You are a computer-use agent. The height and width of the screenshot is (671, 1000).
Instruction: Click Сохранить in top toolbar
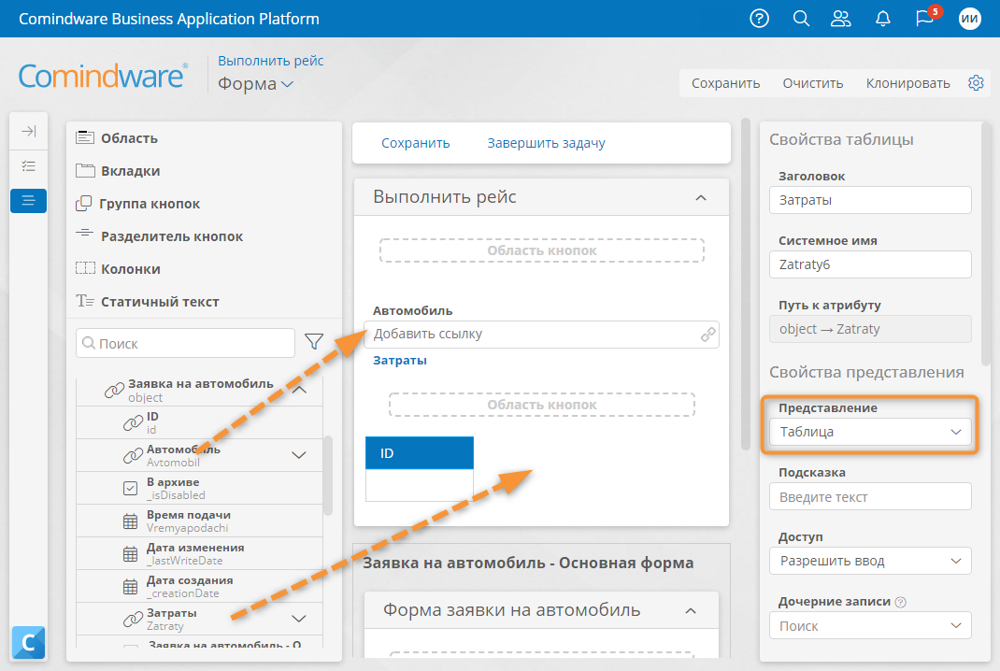pyautogui.click(x=726, y=83)
